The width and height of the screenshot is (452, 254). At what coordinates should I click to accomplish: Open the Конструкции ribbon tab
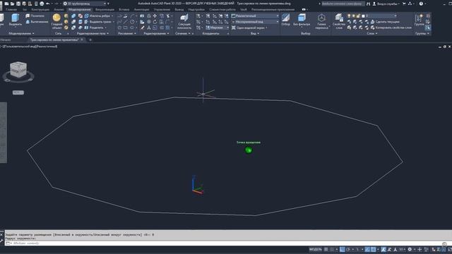pyautogui.click(x=40, y=9)
